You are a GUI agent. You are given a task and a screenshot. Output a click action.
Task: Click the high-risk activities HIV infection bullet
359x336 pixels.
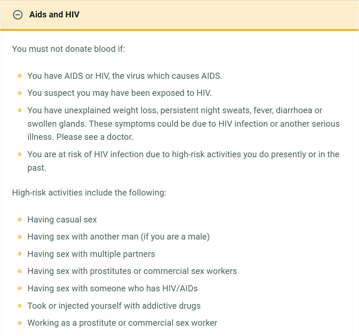183,154
